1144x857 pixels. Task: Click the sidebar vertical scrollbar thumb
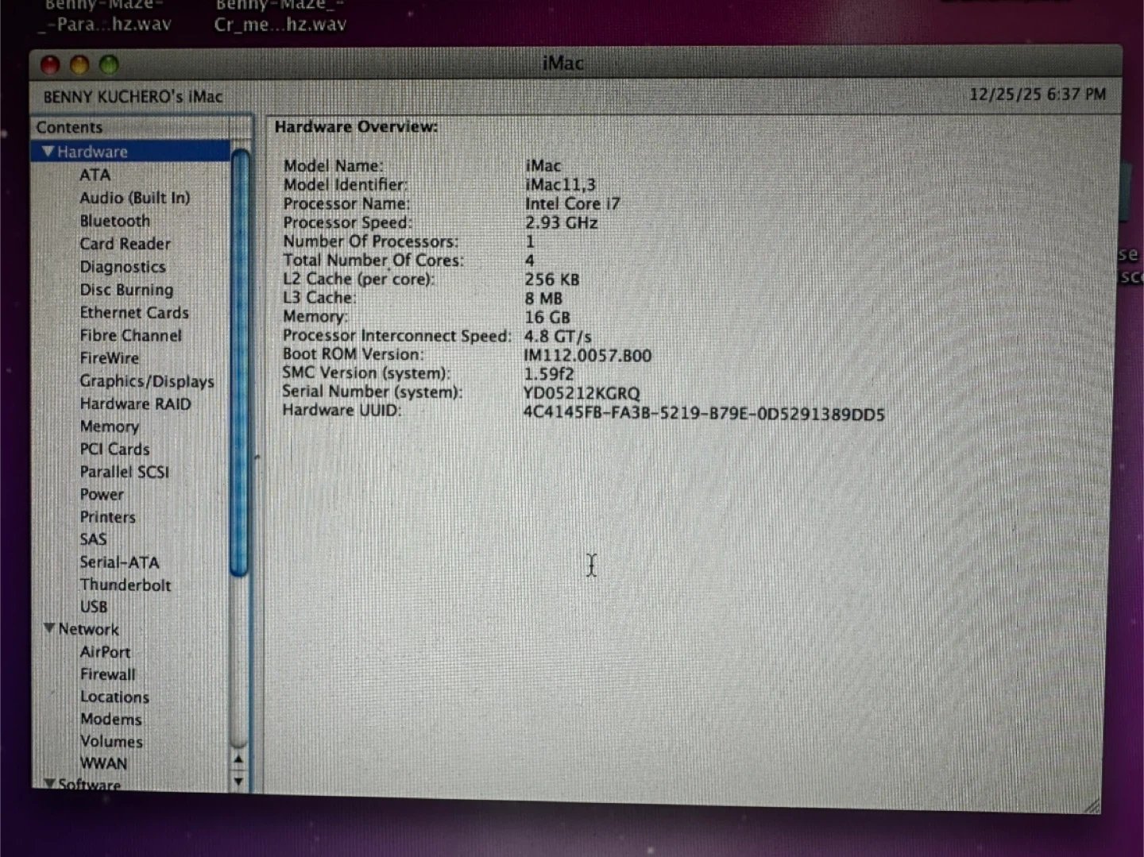tap(239, 361)
